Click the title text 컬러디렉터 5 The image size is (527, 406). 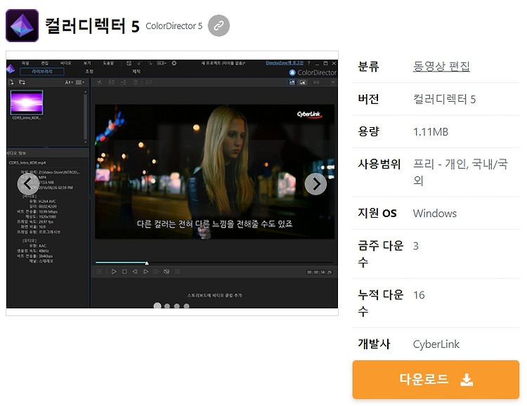tap(92, 26)
